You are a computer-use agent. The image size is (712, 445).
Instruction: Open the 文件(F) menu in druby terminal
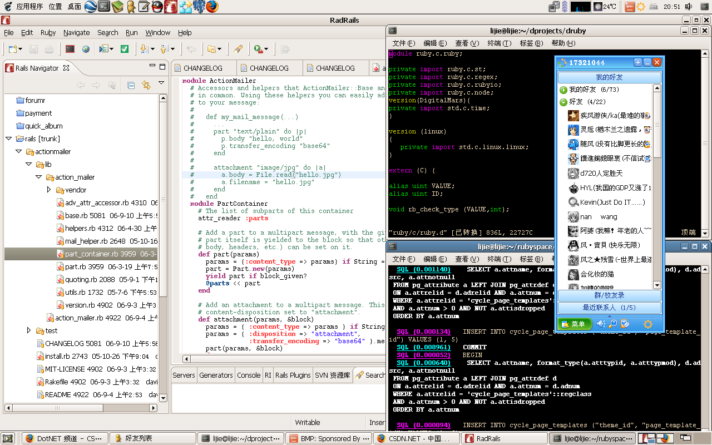tap(404, 43)
